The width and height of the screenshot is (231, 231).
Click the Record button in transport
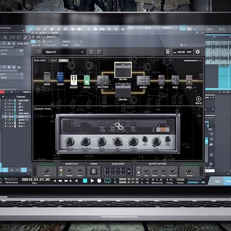point(99,181)
